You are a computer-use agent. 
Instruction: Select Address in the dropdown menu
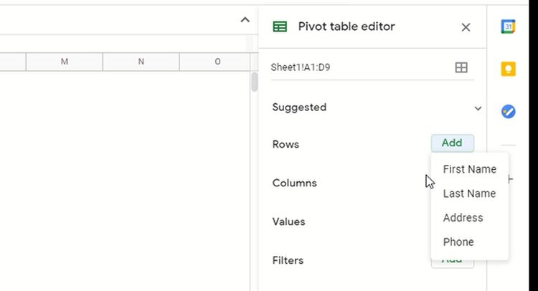pos(463,218)
